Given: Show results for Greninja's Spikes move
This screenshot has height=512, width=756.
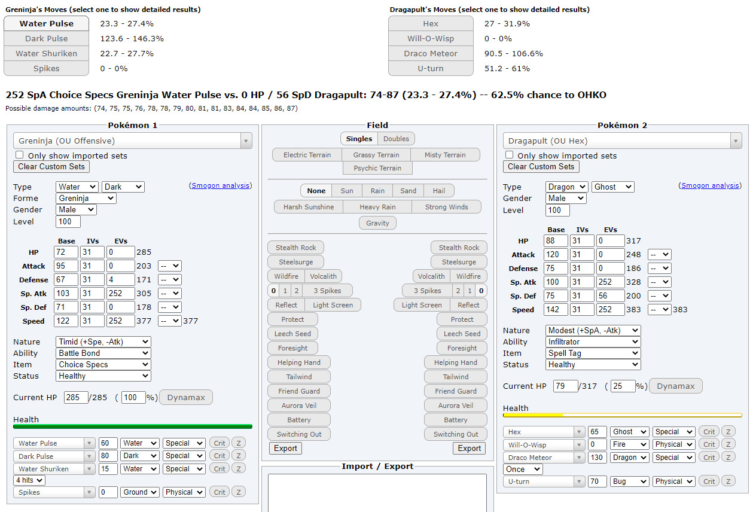Looking at the screenshot, I should pos(47,69).
